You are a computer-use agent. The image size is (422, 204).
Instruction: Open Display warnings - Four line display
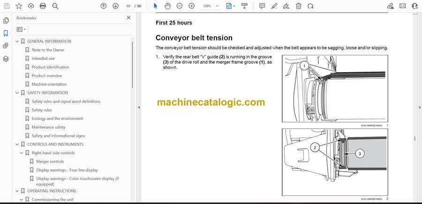click(x=67, y=170)
